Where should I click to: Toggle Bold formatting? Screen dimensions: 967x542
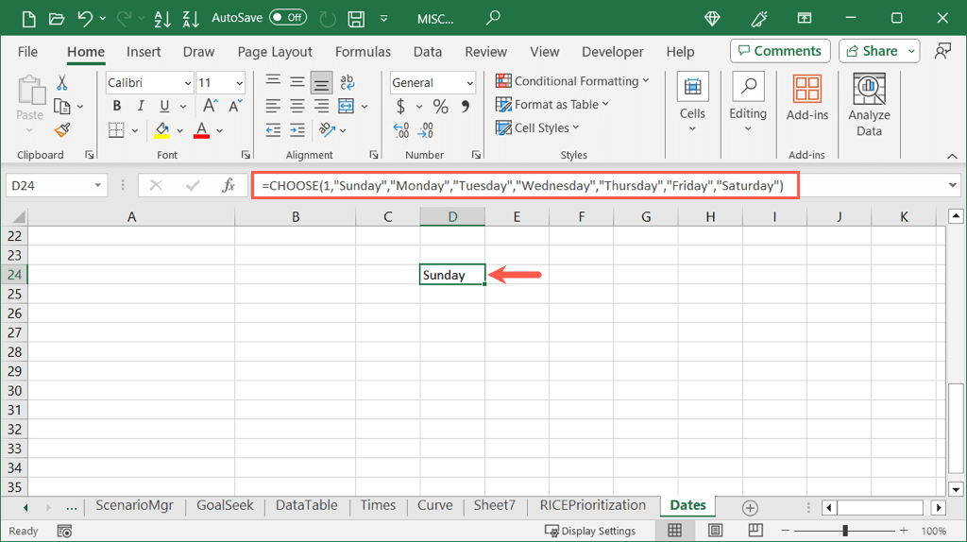116,107
